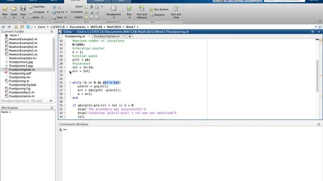
Task: Toggle breakpoint on line 22
Action: point(65,71)
